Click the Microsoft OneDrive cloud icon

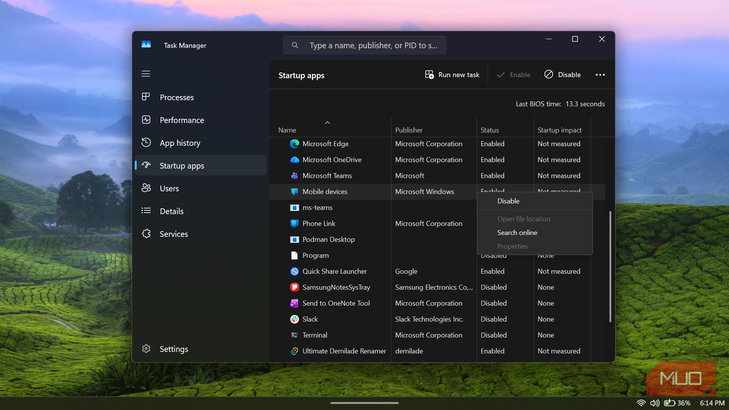tap(294, 160)
